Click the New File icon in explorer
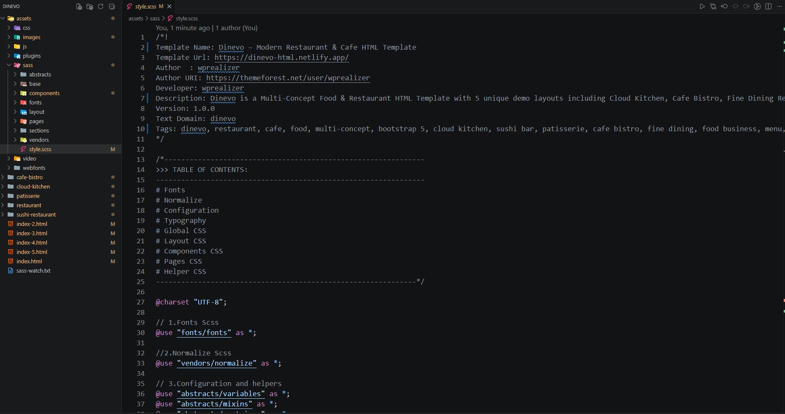The image size is (785, 414). click(x=79, y=6)
